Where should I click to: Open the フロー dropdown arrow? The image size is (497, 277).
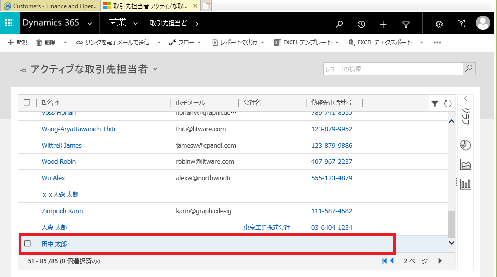coord(199,42)
